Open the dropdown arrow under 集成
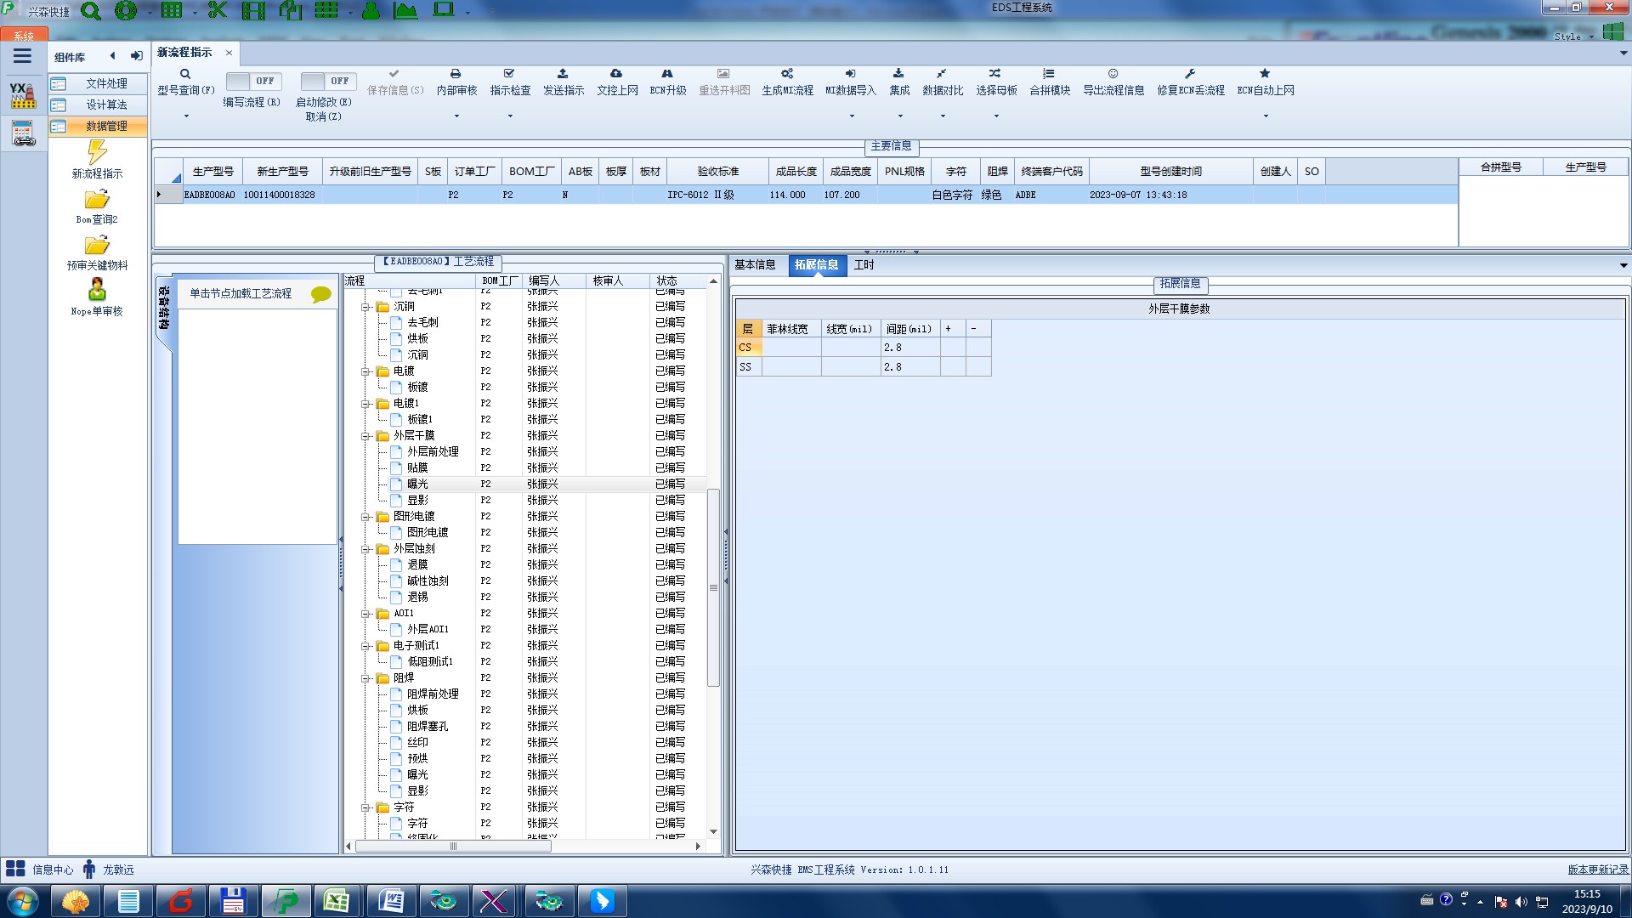This screenshot has height=918, width=1632. 900,116
